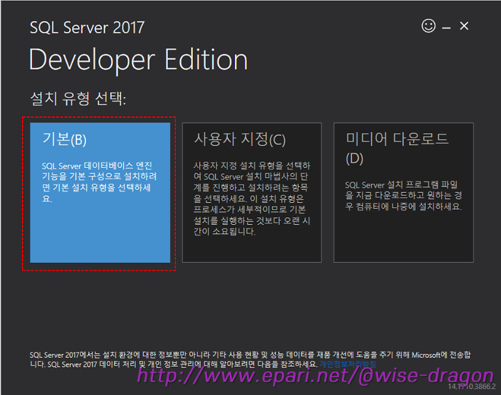The width and height of the screenshot is (501, 395).
Task: Select the 기본(B) basic installation tile
Action: [100, 193]
